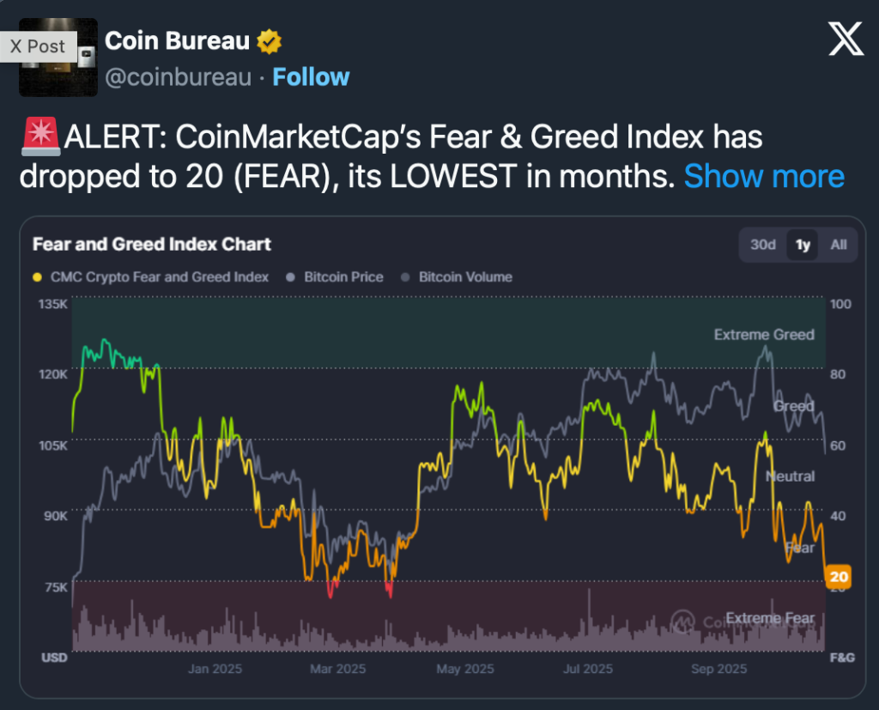The height and width of the screenshot is (710, 879).
Task: Toggle the Bitcoin Volume legend series
Action: pyautogui.click(x=465, y=277)
